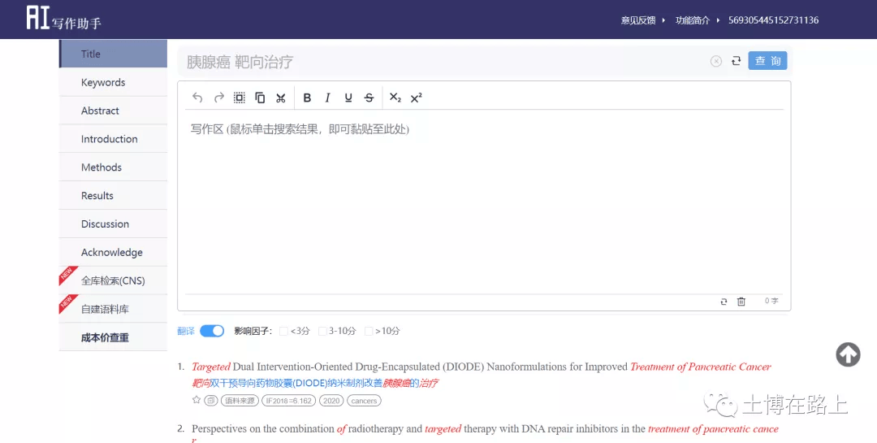The width and height of the screenshot is (877, 443).
Task: Click the 语料来源 tag on result one
Action: click(x=240, y=401)
